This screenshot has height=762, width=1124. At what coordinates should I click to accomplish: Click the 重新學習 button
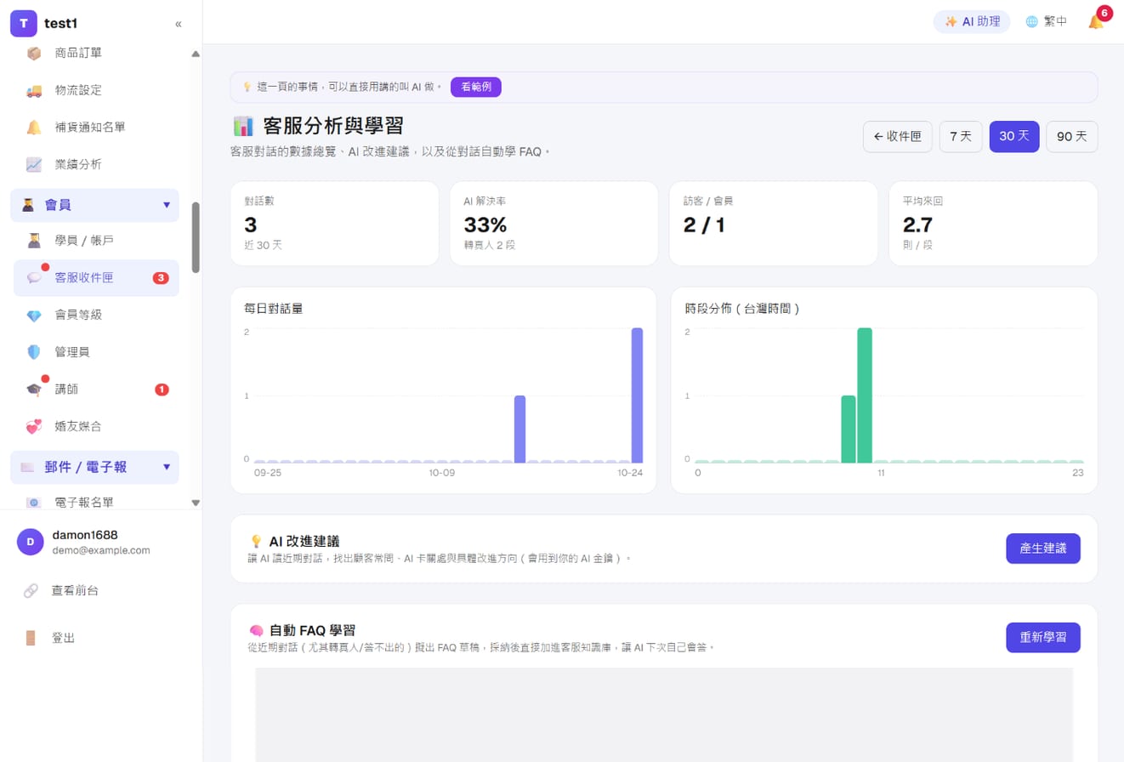pos(1043,637)
